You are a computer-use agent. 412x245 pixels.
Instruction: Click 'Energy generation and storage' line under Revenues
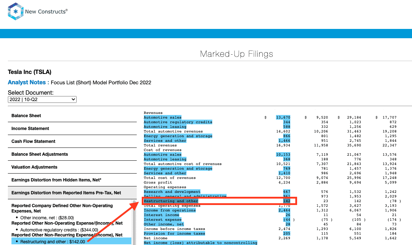tap(178, 136)
